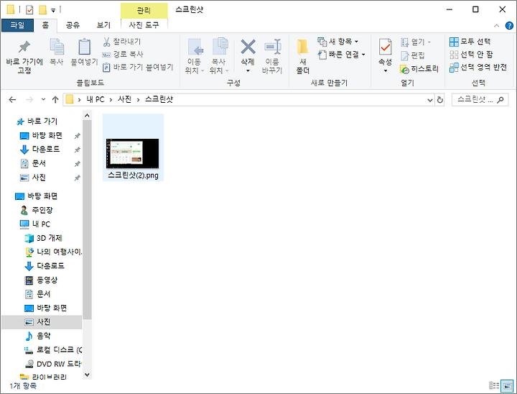Click 선택 안 함 select none

(x=471, y=54)
